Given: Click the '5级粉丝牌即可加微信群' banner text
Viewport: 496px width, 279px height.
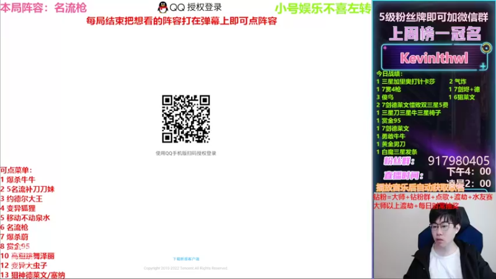Looking at the screenshot, I should [x=433, y=17].
